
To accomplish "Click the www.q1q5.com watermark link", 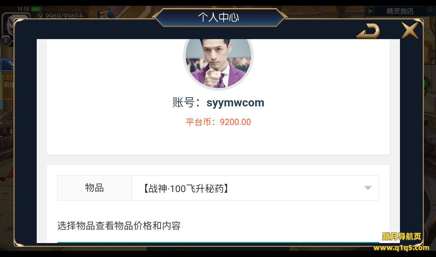I will [401, 247].
